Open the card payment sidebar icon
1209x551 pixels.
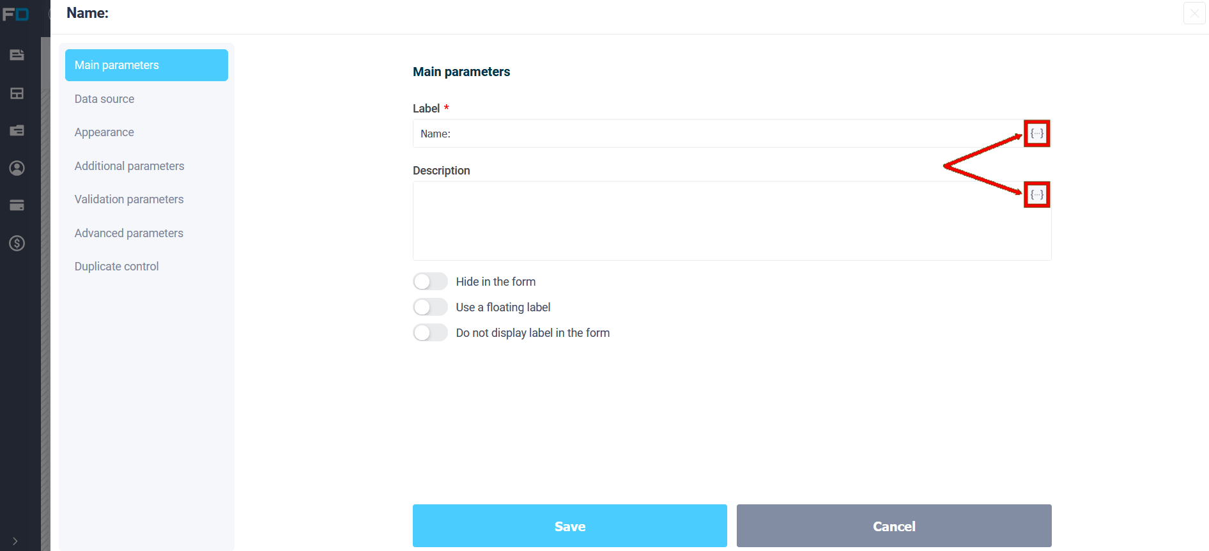17,205
